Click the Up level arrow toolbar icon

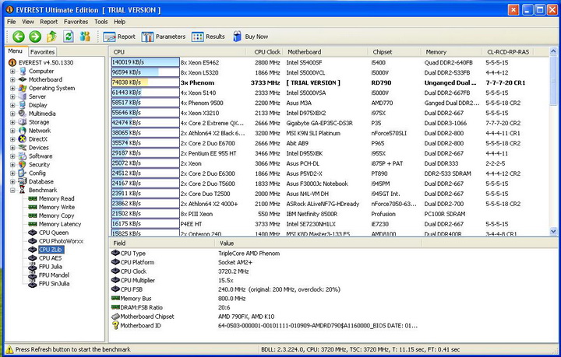click(x=52, y=37)
